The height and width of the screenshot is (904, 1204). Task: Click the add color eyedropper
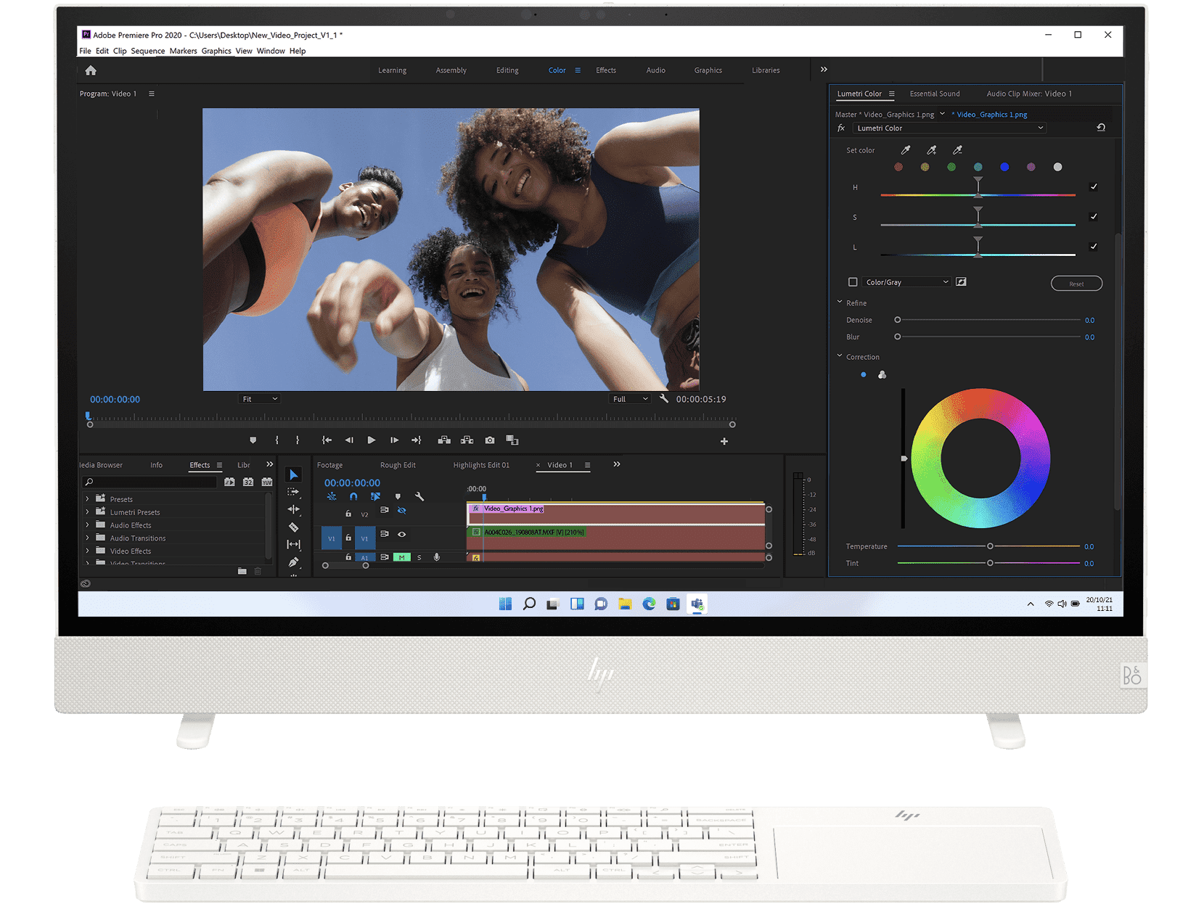[932, 150]
